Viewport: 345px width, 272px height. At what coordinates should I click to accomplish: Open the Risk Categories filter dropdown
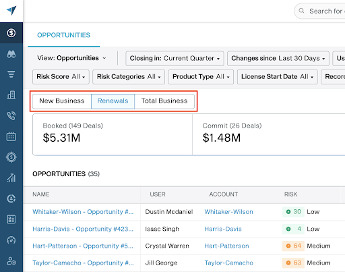pos(129,77)
